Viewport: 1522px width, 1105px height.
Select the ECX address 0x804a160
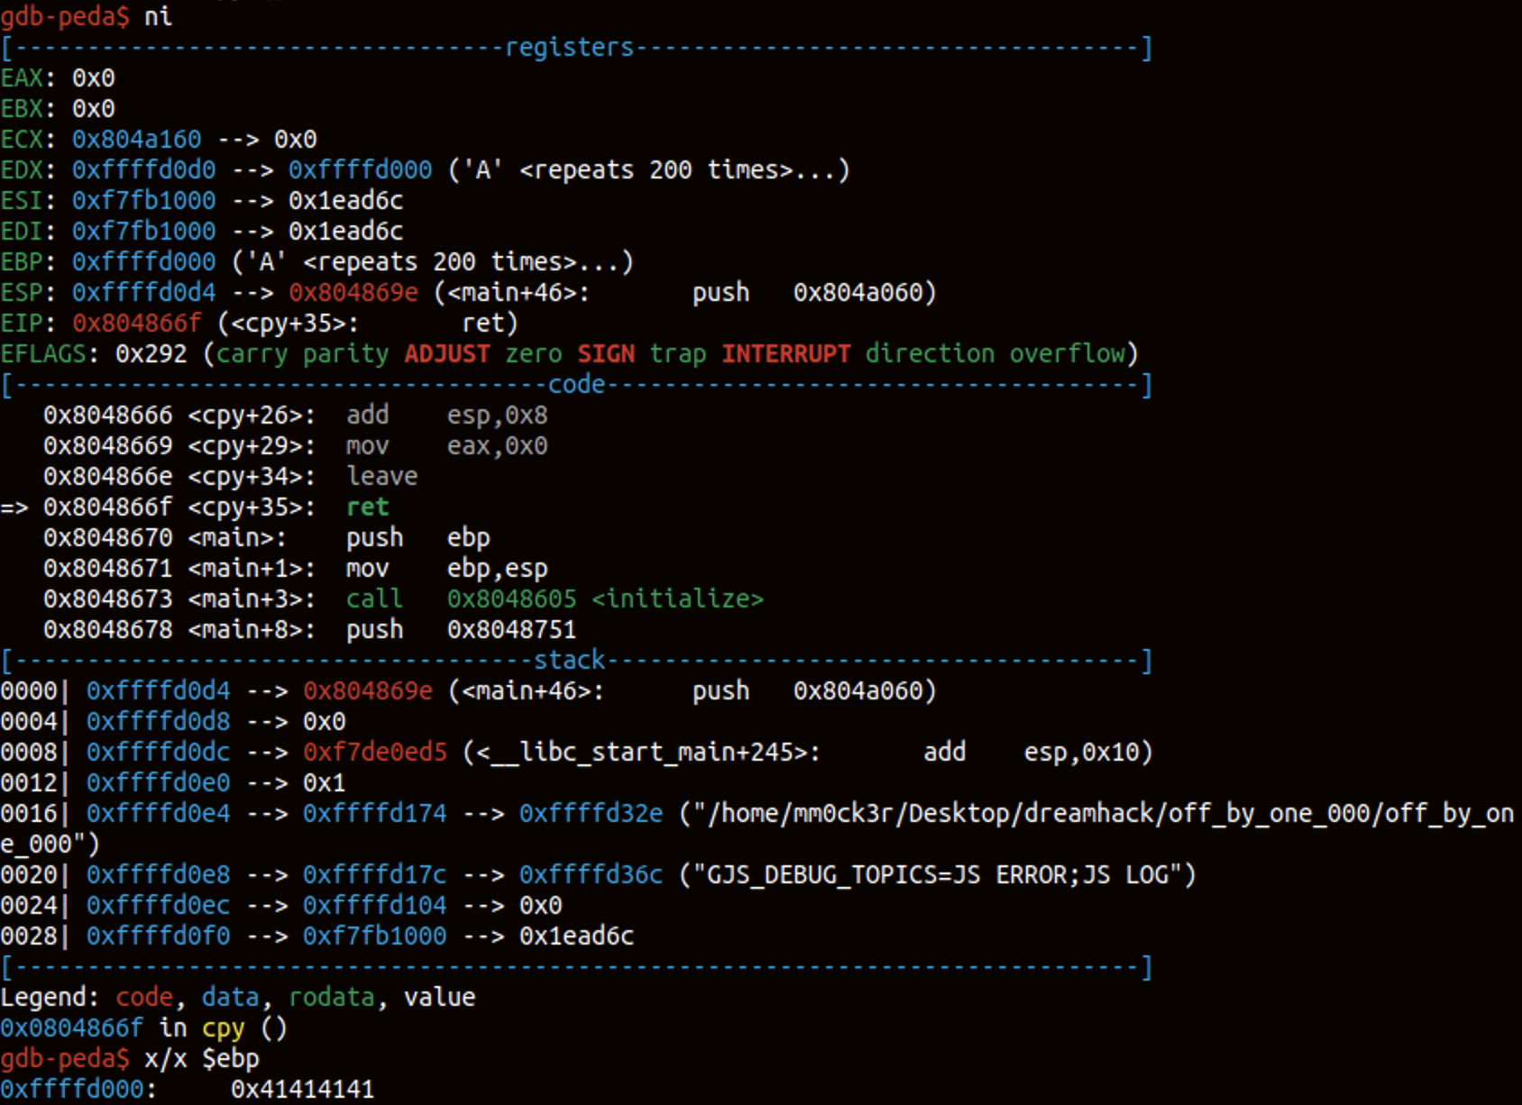pos(137,140)
